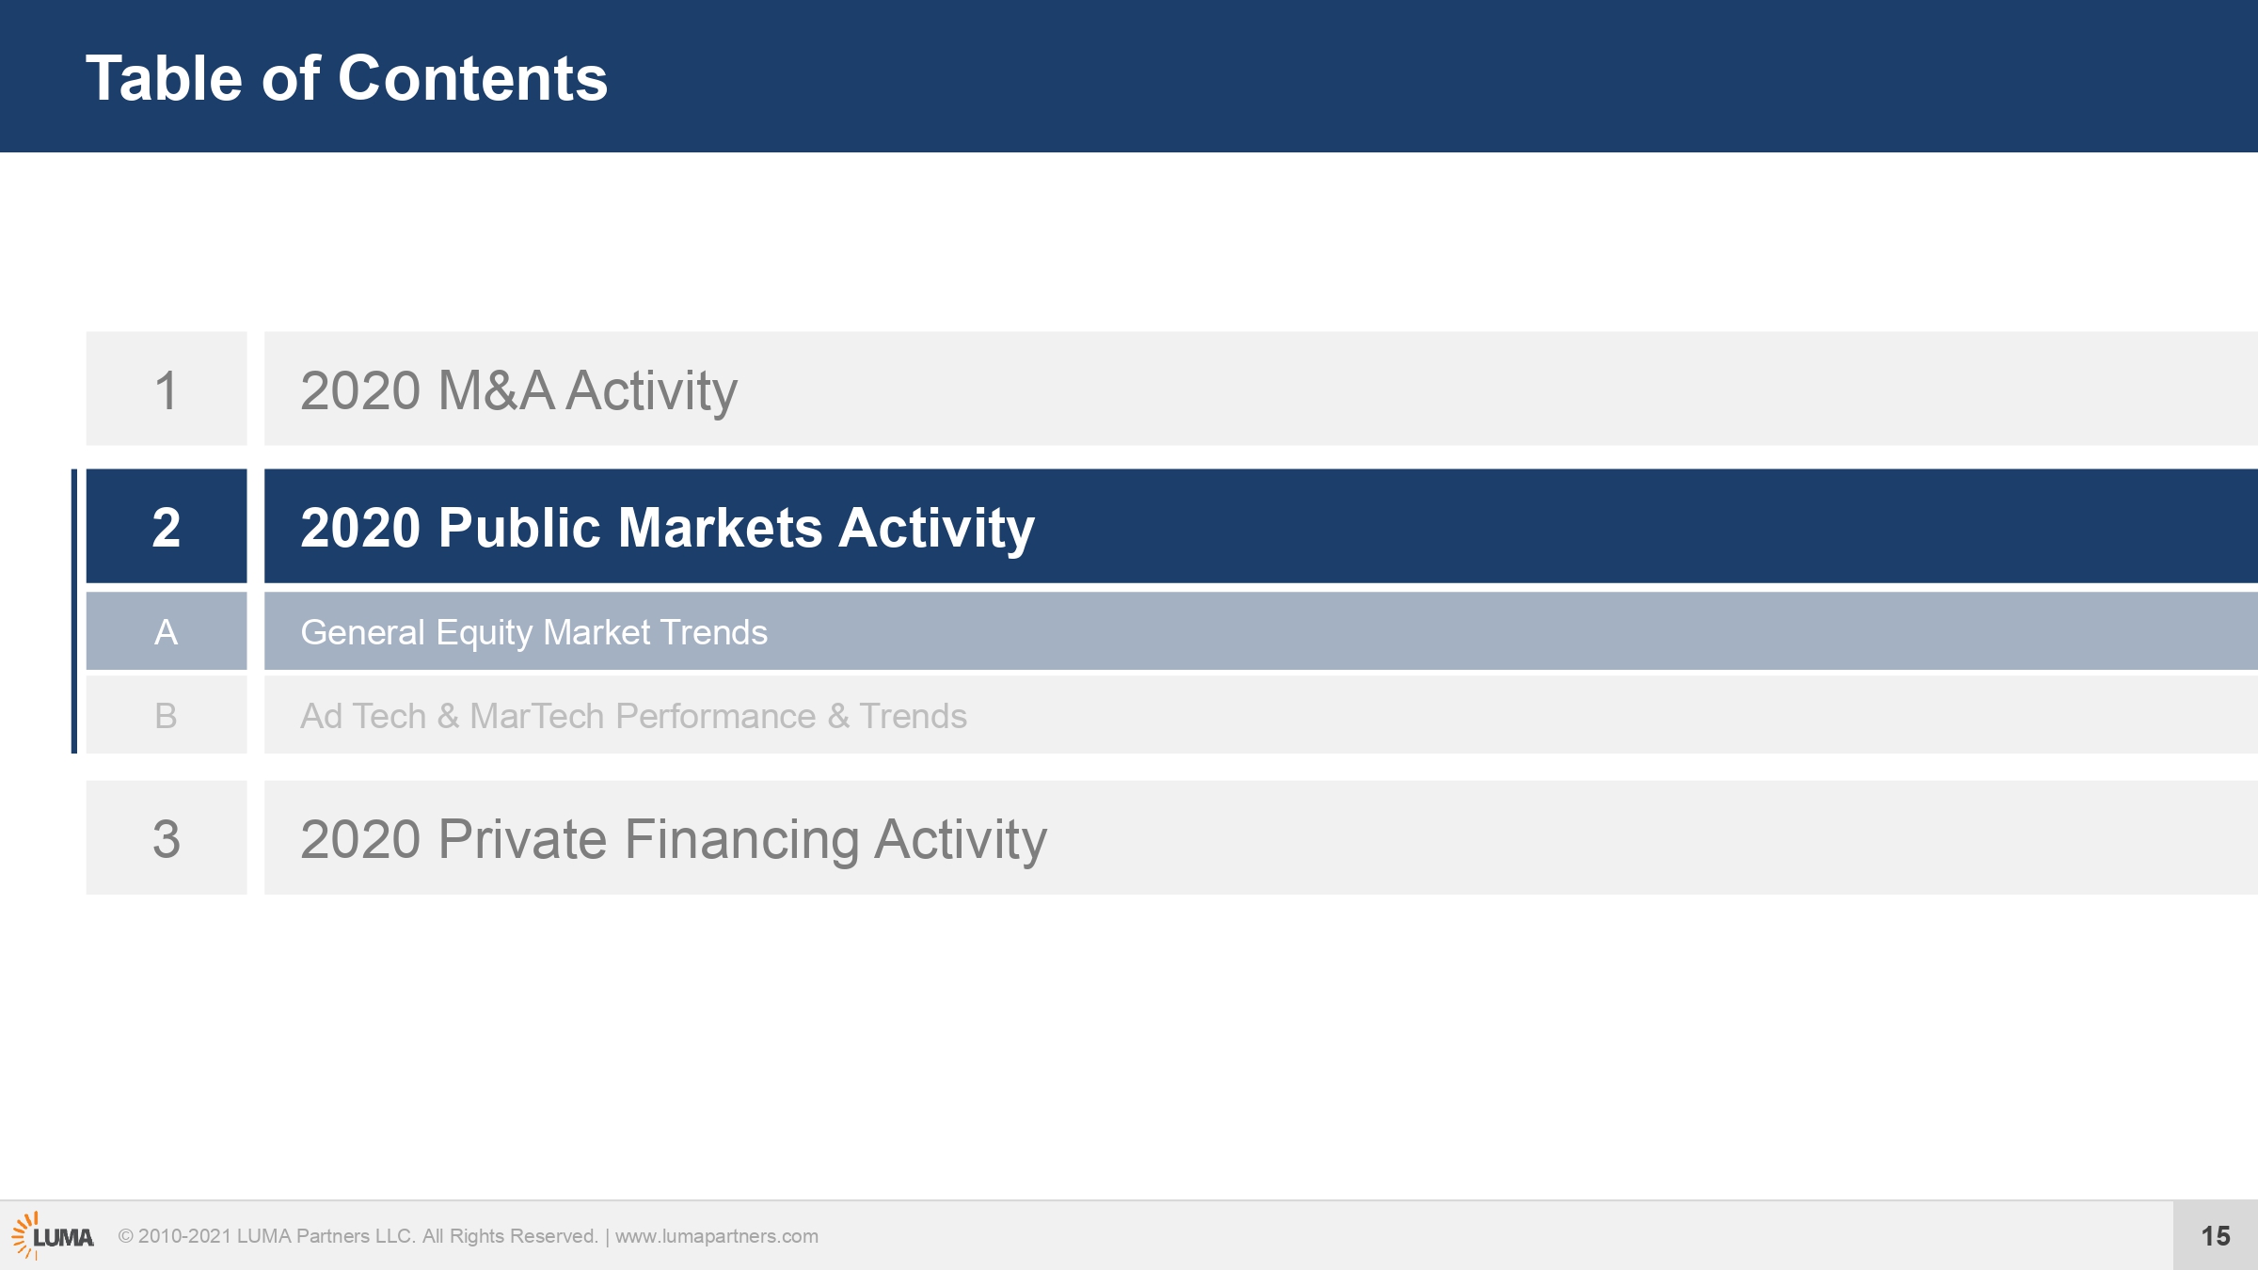Click the page number 15 box
The height and width of the screenshot is (1270, 2258).
coord(2216,1235)
